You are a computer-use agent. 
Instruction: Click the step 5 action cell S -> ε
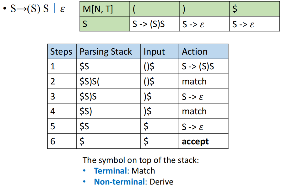point(193,126)
